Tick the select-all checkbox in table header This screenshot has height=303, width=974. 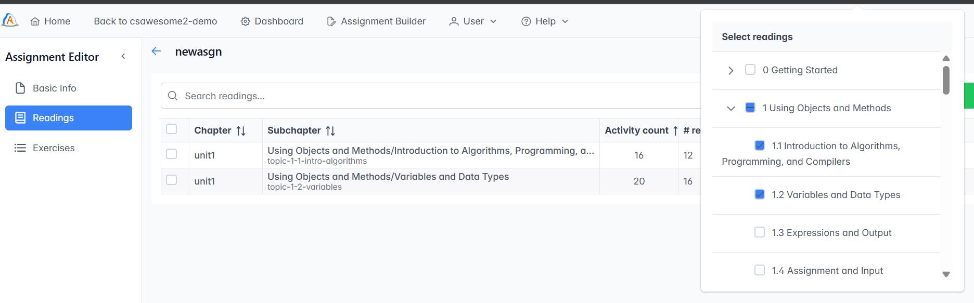point(172,129)
